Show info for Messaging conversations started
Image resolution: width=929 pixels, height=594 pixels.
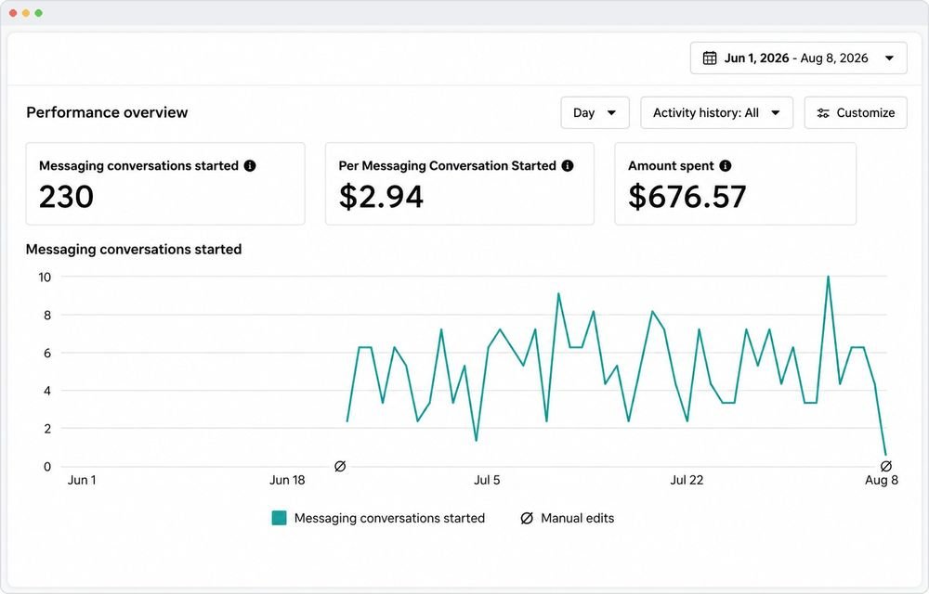tap(250, 165)
